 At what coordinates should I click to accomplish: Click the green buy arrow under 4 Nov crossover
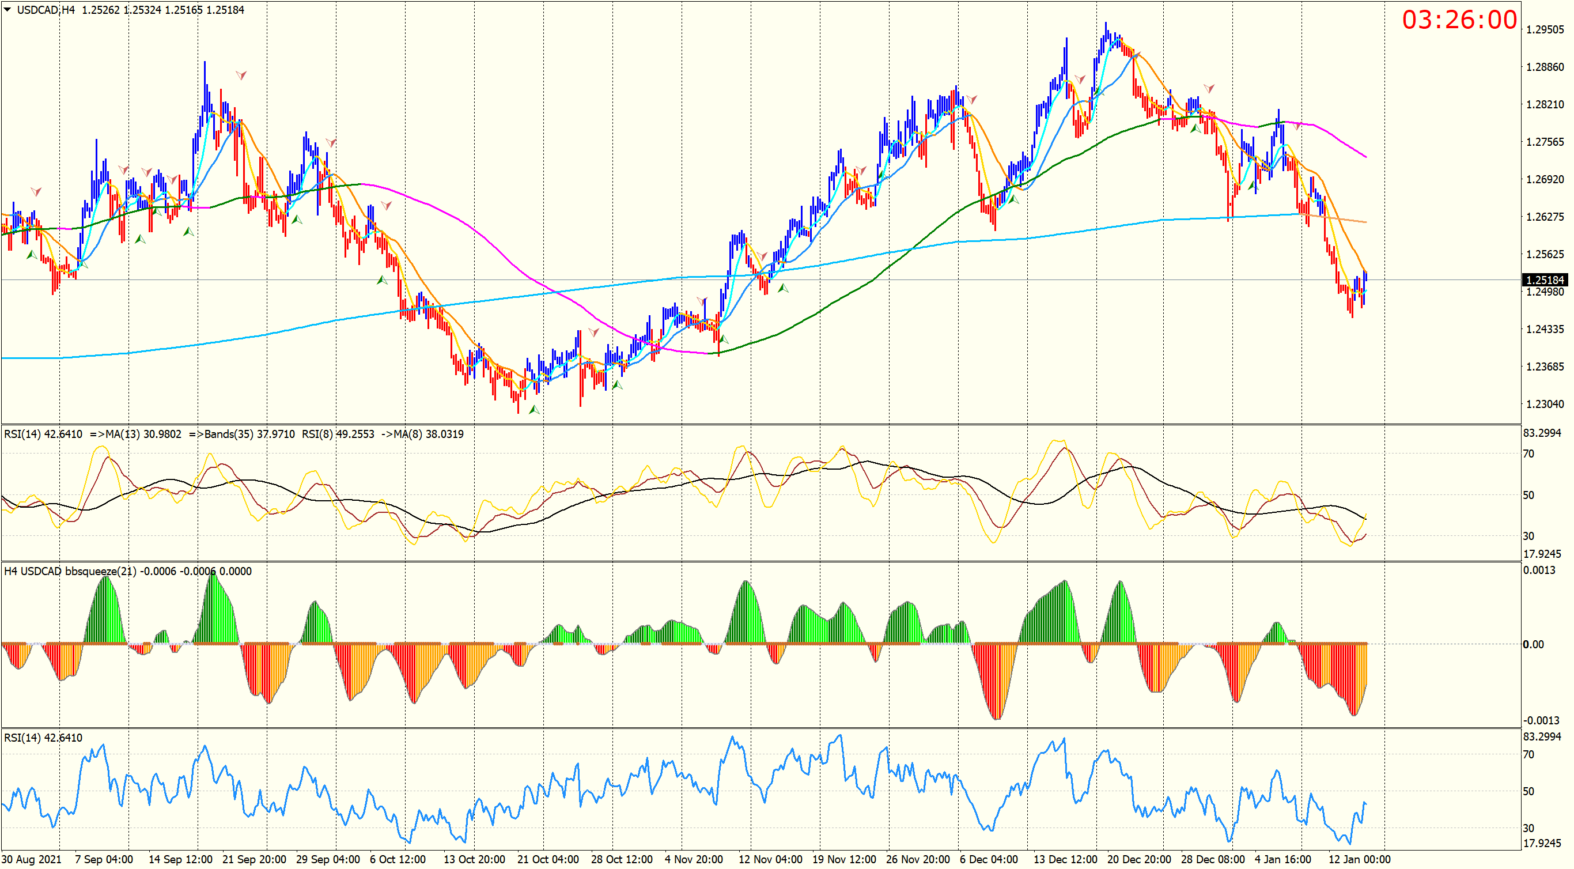pos(724,339)
